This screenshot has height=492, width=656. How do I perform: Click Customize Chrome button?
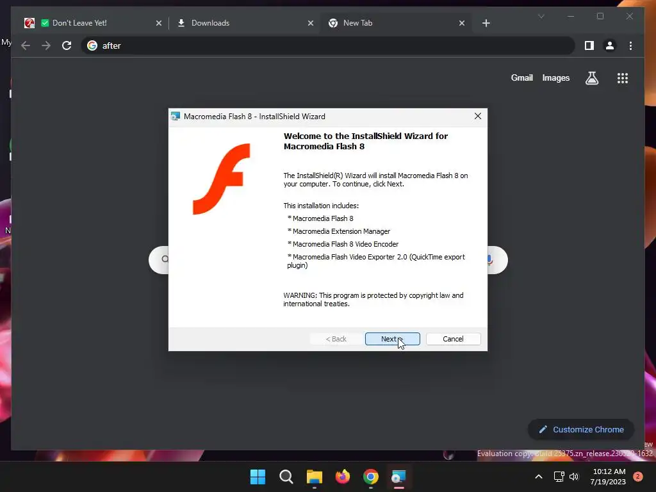[x=581, y=430]
